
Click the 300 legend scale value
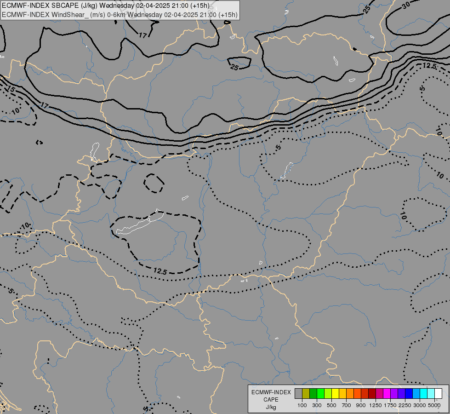(x=317, y=405)
